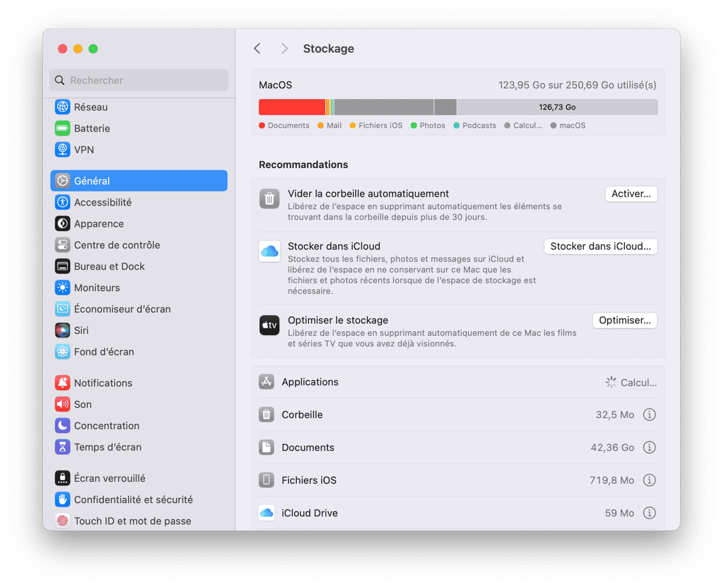Click the Activer… button for trash
This screenshot has height=587, width=723.
point(631,194)
